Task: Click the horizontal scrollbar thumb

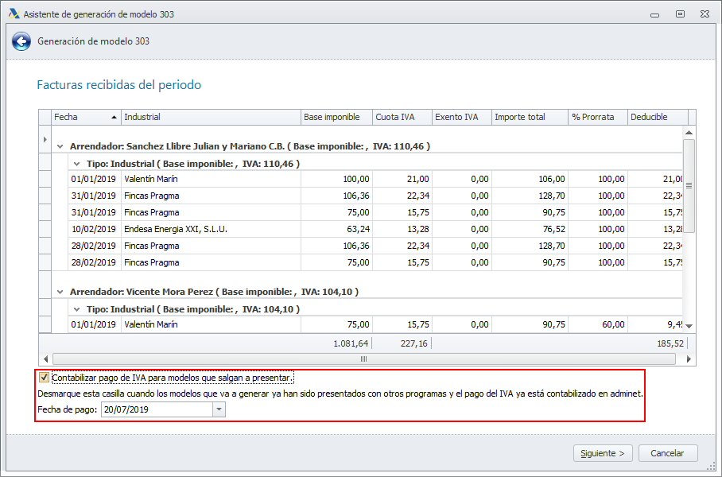Action: (x=364, y=359)
